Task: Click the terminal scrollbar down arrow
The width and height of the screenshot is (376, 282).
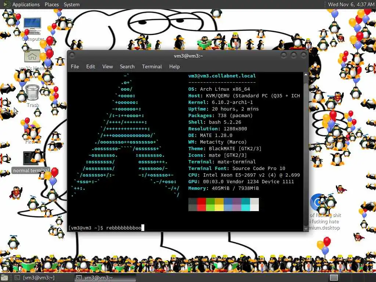Action: point(306,229)
